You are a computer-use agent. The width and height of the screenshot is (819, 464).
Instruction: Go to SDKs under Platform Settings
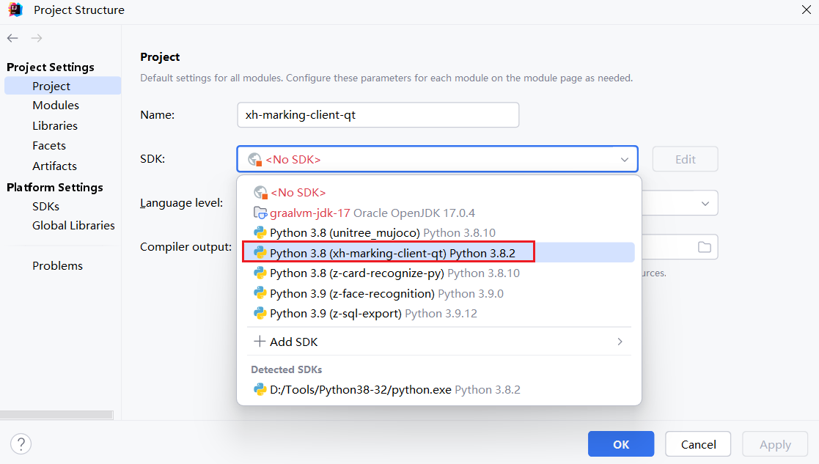[45, 207]
